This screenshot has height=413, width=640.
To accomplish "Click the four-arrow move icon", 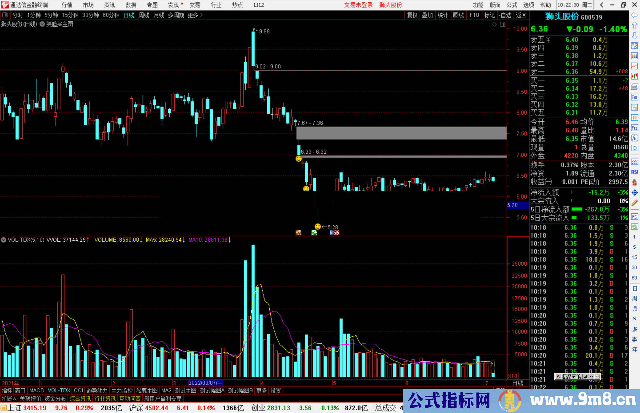I will (634, 193).
